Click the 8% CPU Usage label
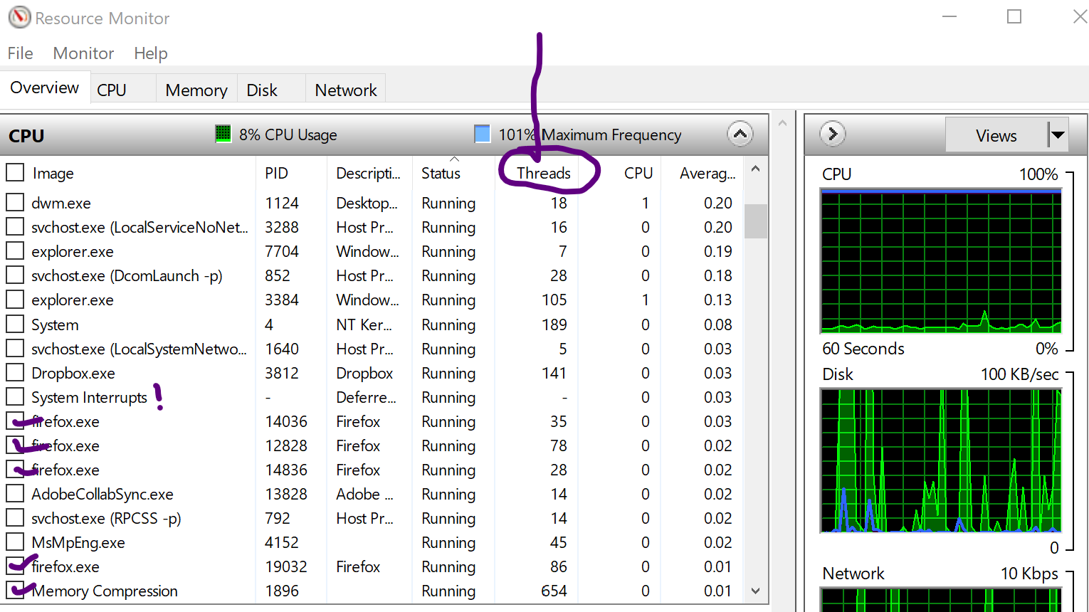Viewport: 1089px width, 612px height. pos(288,134)
